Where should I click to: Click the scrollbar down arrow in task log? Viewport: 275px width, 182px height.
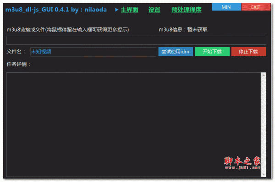[264, 174]
